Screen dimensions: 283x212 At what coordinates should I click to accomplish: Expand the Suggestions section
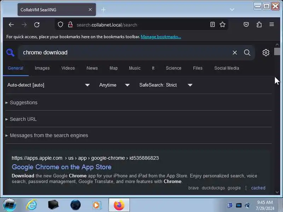(22, 102)
